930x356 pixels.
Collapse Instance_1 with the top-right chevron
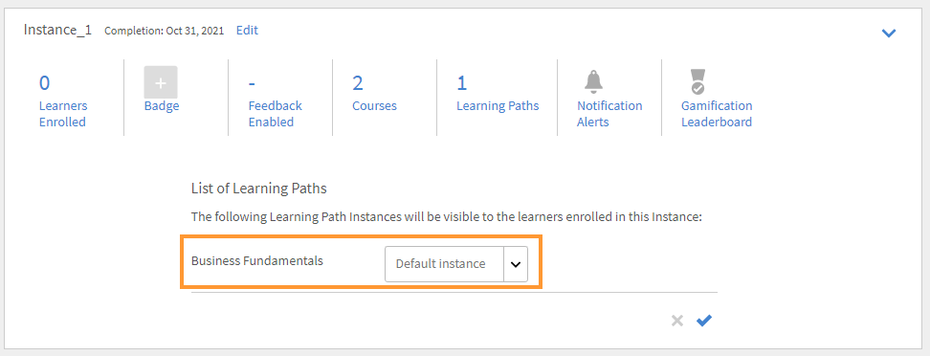click(889, 33)
